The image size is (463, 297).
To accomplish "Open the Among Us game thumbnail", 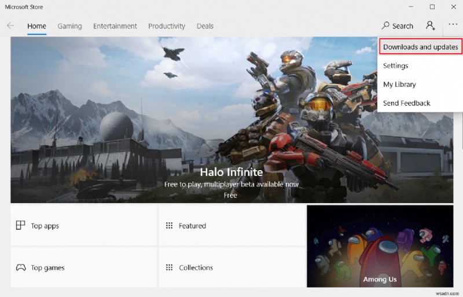I will pos(380,246).
